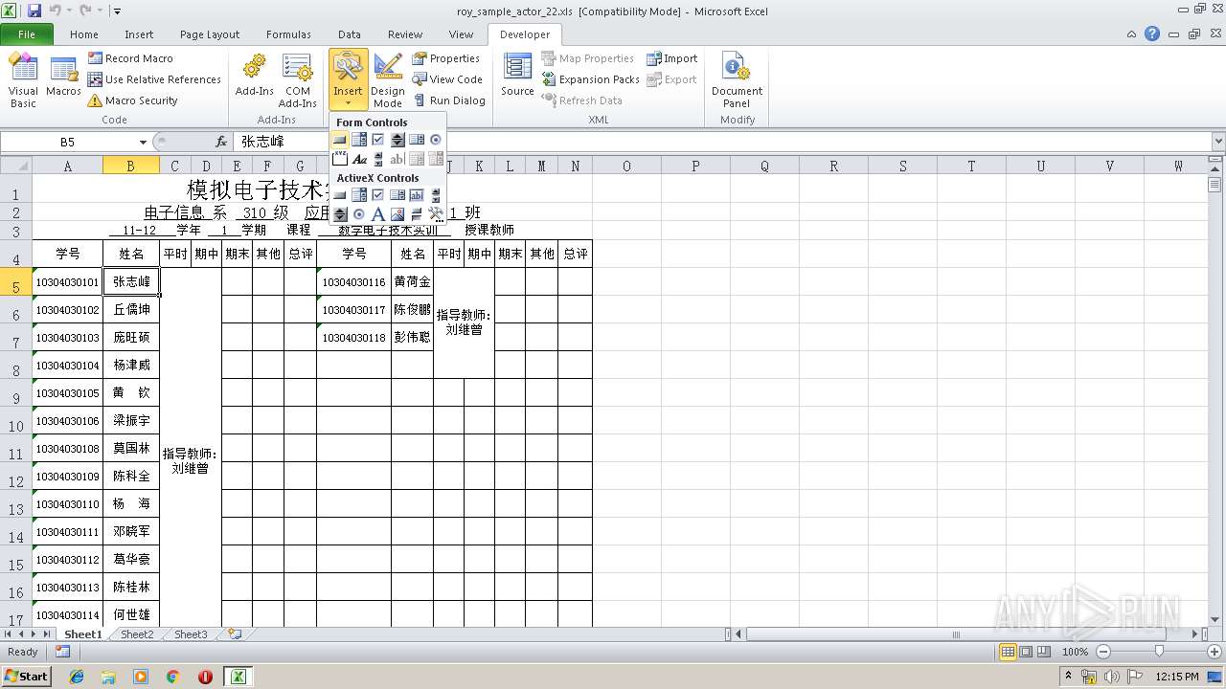Screen dimensions: 1226x689
Task: Expand the formula bar
Action: tap(1217, 142)
